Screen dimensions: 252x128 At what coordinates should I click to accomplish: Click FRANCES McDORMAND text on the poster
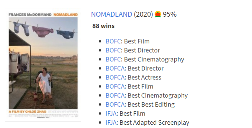(x=30, y=15)
